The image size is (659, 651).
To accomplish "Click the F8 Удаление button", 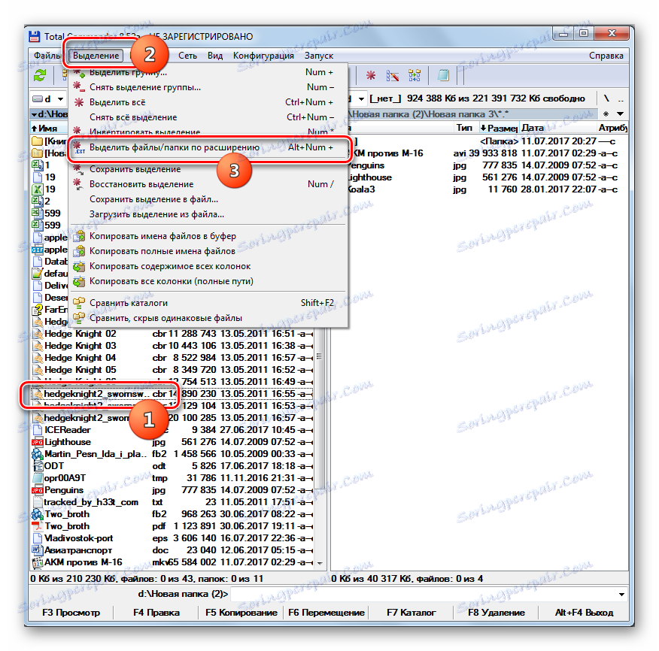I will click(497, 613).
